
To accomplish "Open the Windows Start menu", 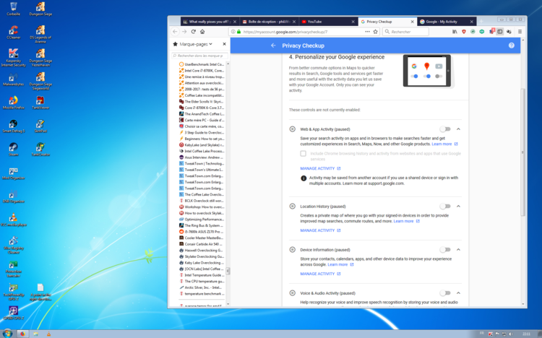I will tap(7, 334).
